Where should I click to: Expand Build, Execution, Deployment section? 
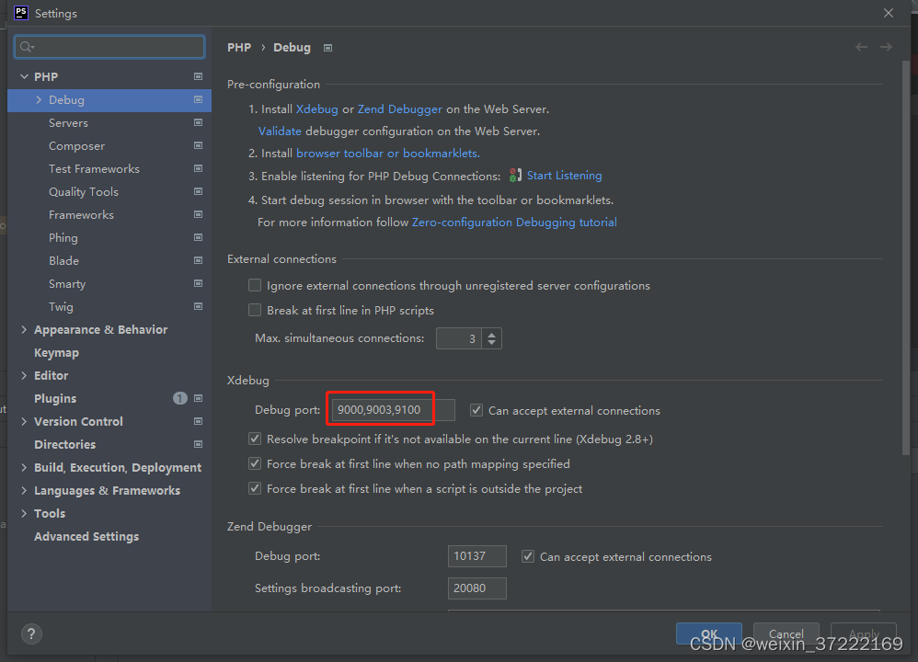tap(24, 467)
